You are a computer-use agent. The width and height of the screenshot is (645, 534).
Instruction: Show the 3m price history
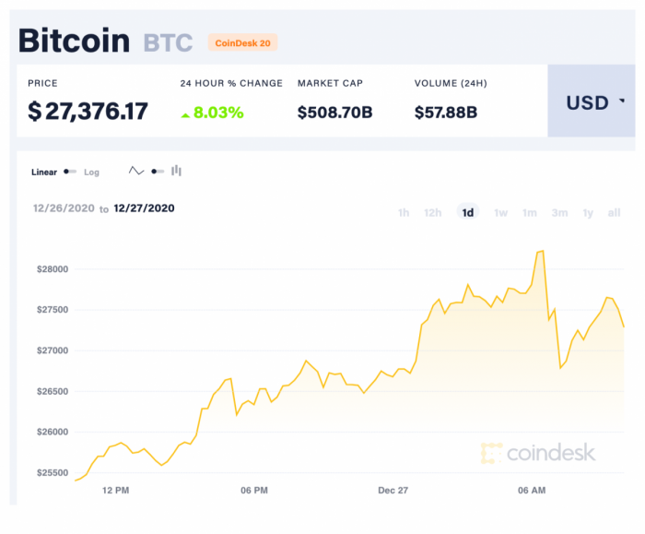(559, 213)
